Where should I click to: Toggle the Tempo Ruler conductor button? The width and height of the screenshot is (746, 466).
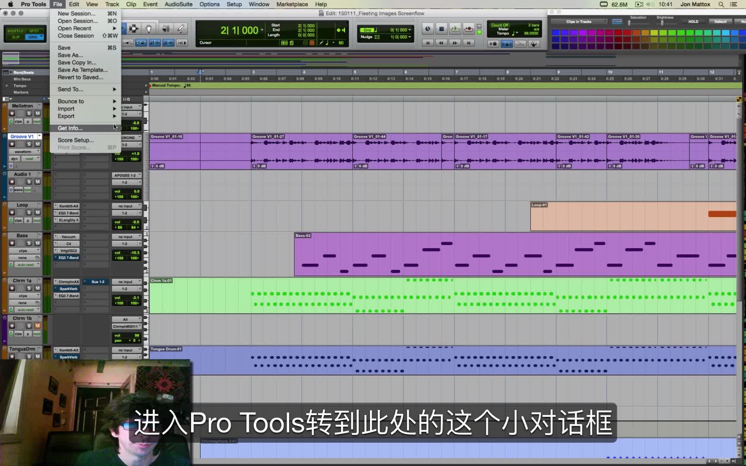pyautogui.click(x=534, y=44)
